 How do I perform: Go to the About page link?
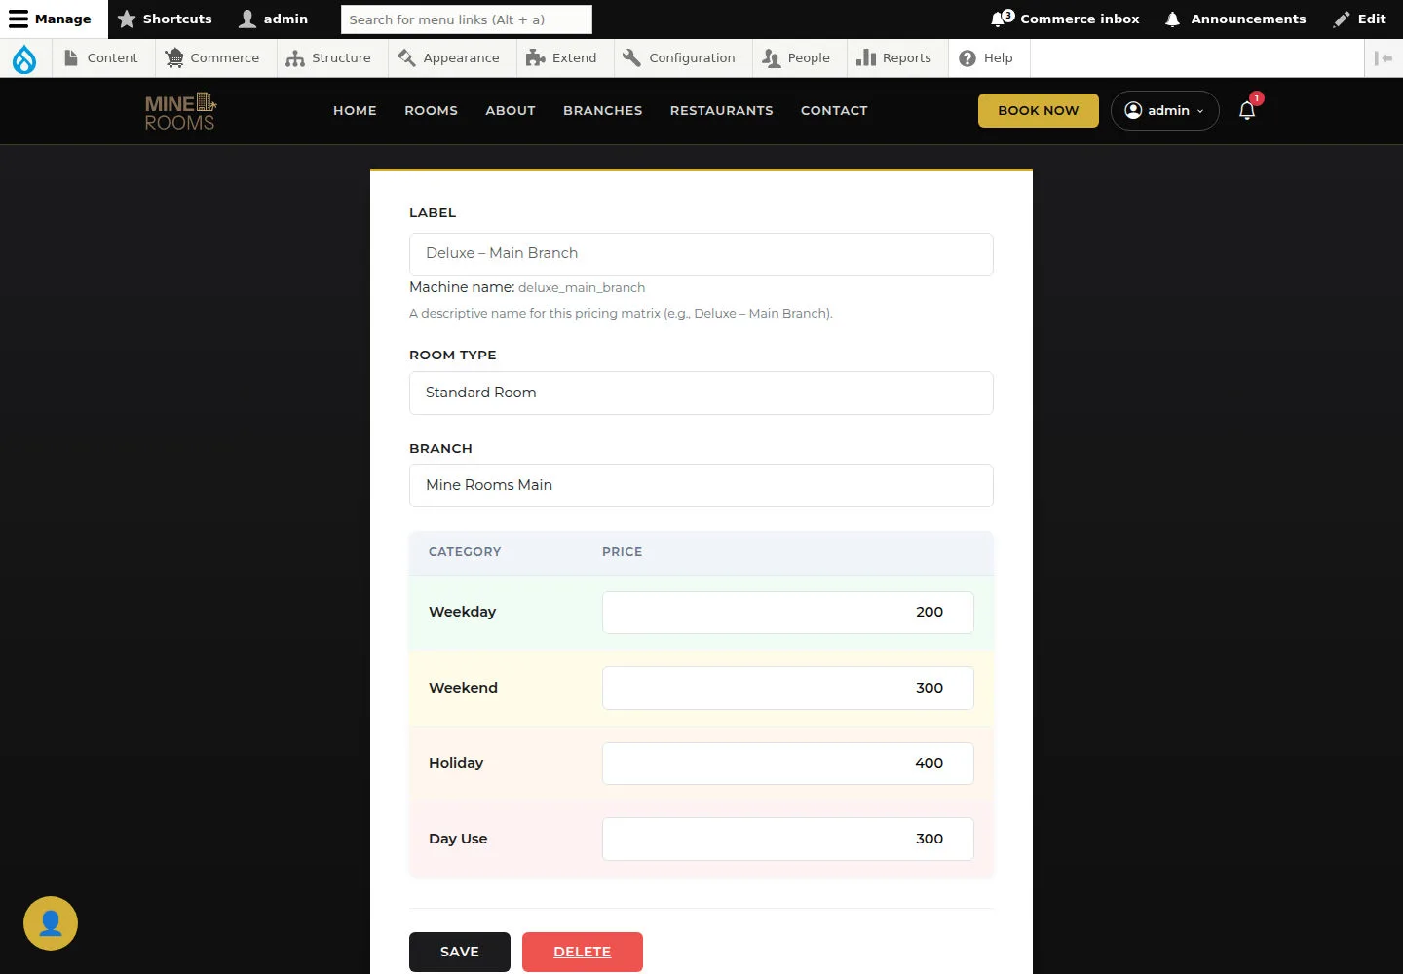(x=511, y=111)
